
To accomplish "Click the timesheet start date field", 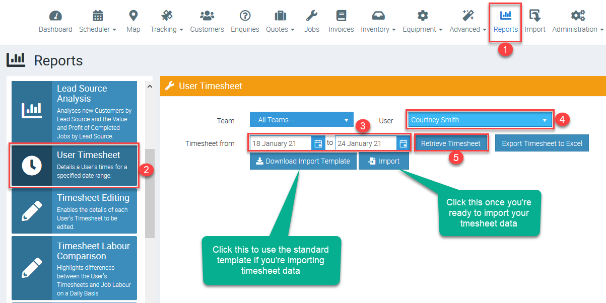I will (x=281, y=143).
